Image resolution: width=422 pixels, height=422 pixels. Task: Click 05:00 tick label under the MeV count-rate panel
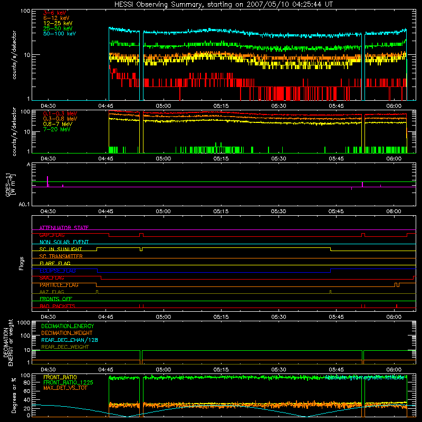pyautogui.click(x=164, y=159)
